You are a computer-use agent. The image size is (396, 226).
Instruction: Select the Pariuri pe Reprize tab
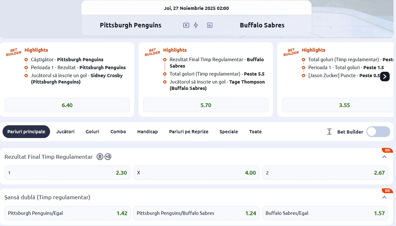click(x=188, y=132)
